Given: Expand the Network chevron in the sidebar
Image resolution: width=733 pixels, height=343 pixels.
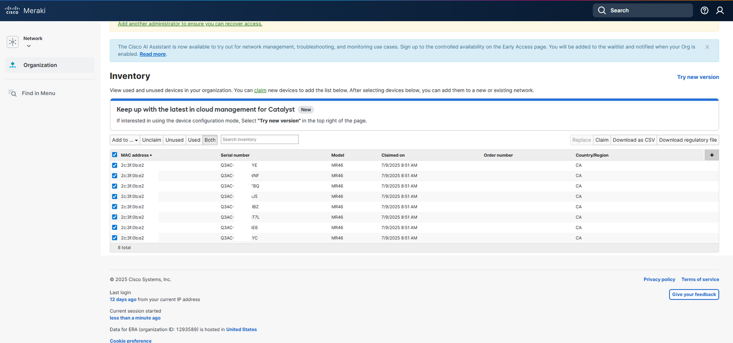Looking at the screenshot, I should tap(28, 46).
